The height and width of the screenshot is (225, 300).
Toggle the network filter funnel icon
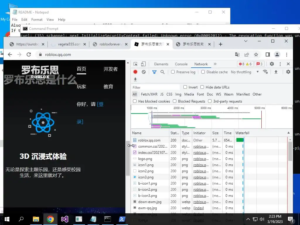point(154,72)
